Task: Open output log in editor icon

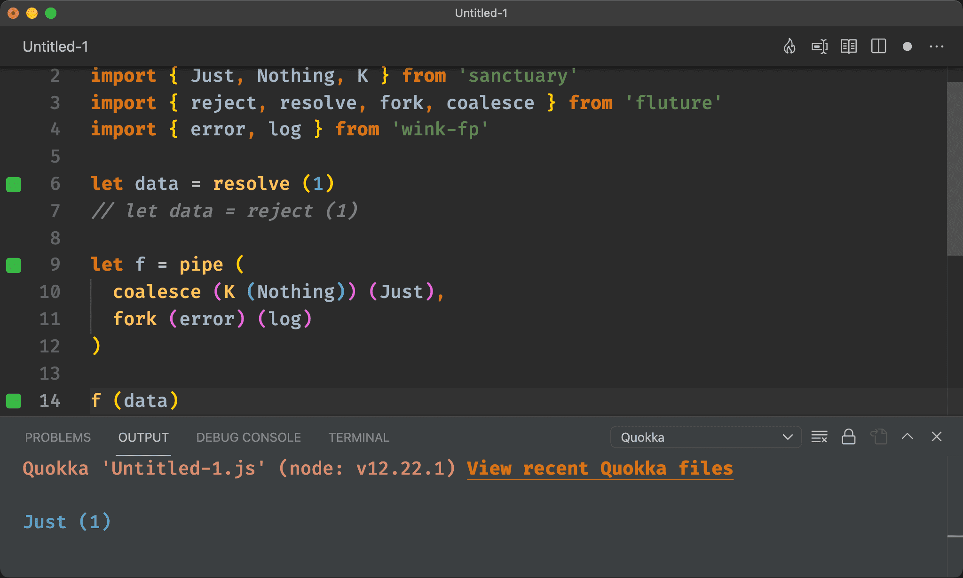Action: [x=878, y=437]
